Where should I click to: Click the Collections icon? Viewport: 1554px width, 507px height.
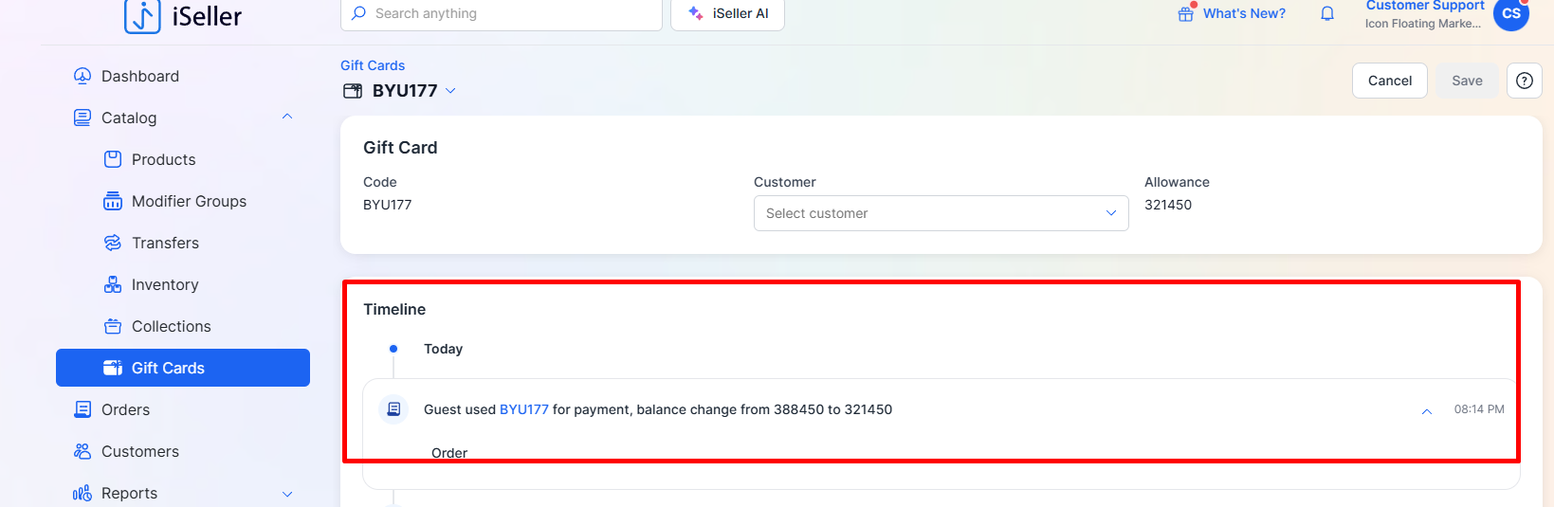coord(113,326)
